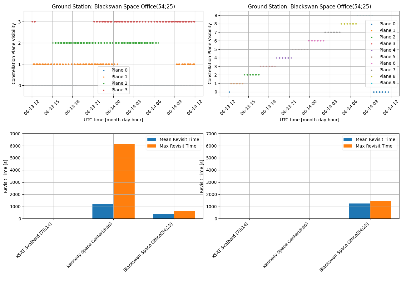Expand the top-left plot legend box
The width and height of the screenshot is (406, 281).
point(114,80)
